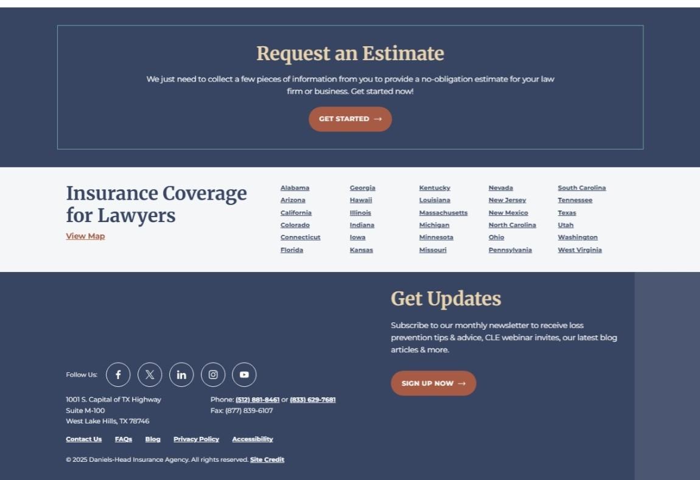The width and height of the screenshot is (700, 480).
Task: Open the FAQs footer link
Action: coord(124,439)
